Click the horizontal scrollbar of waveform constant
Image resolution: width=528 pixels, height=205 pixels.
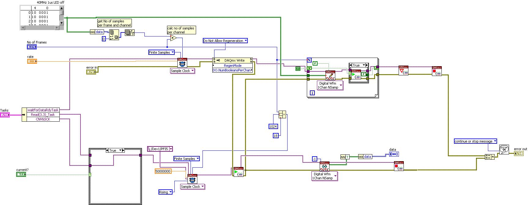40,28
